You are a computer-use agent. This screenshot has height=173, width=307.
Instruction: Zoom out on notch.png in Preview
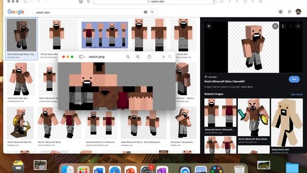128,57
